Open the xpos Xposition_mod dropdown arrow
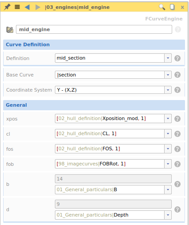The width and height of the screenshot is (189, 225). tap(168, 119)
